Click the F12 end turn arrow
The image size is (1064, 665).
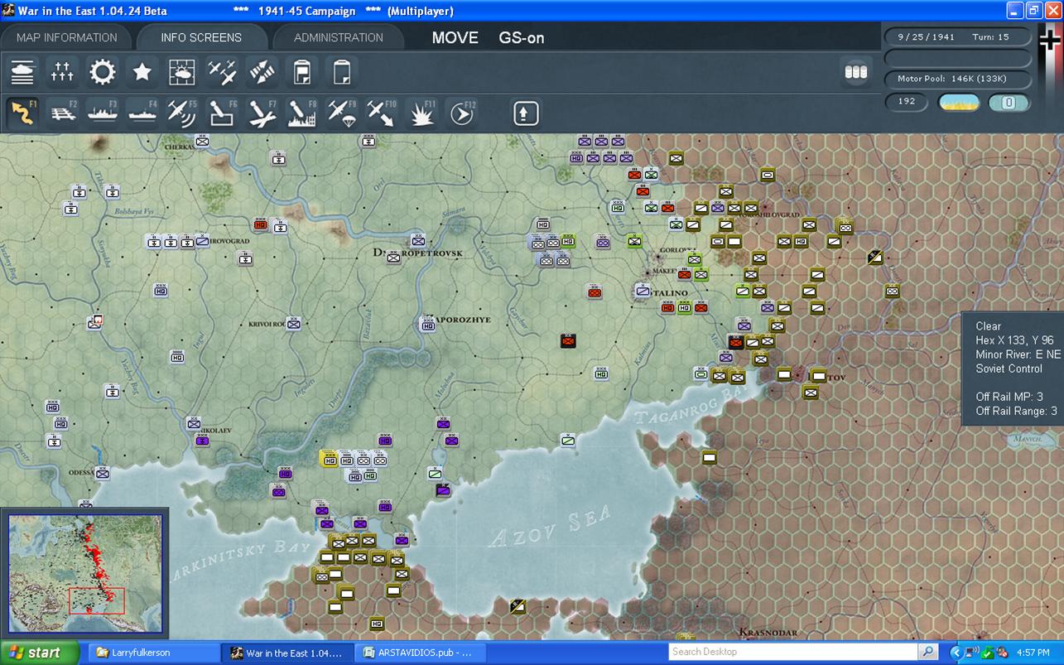462,113
